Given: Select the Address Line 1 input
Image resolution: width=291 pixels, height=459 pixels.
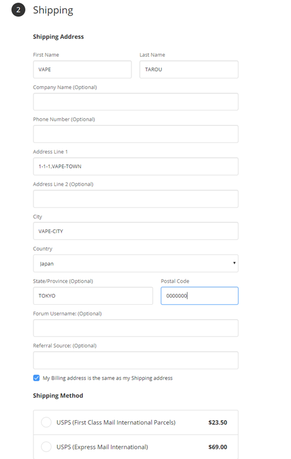Looking at the screenshot, I should [136, 166].
